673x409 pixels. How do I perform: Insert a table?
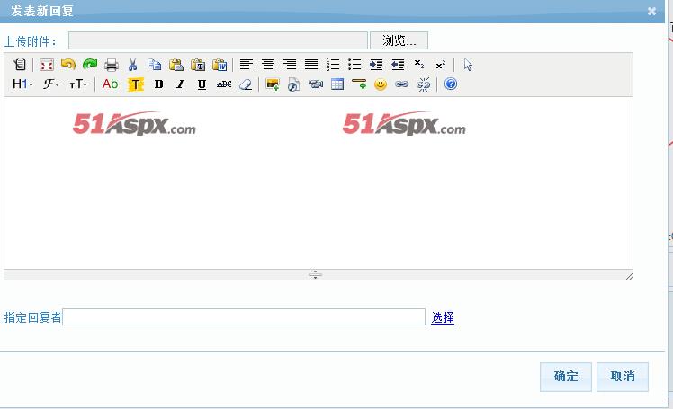(x=337, y=84)
